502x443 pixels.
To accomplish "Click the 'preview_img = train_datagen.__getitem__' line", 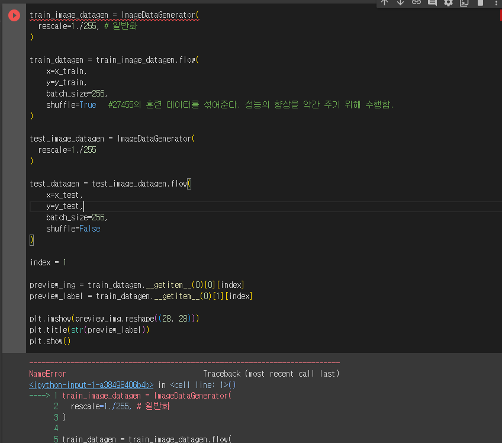I will (137, 285).
